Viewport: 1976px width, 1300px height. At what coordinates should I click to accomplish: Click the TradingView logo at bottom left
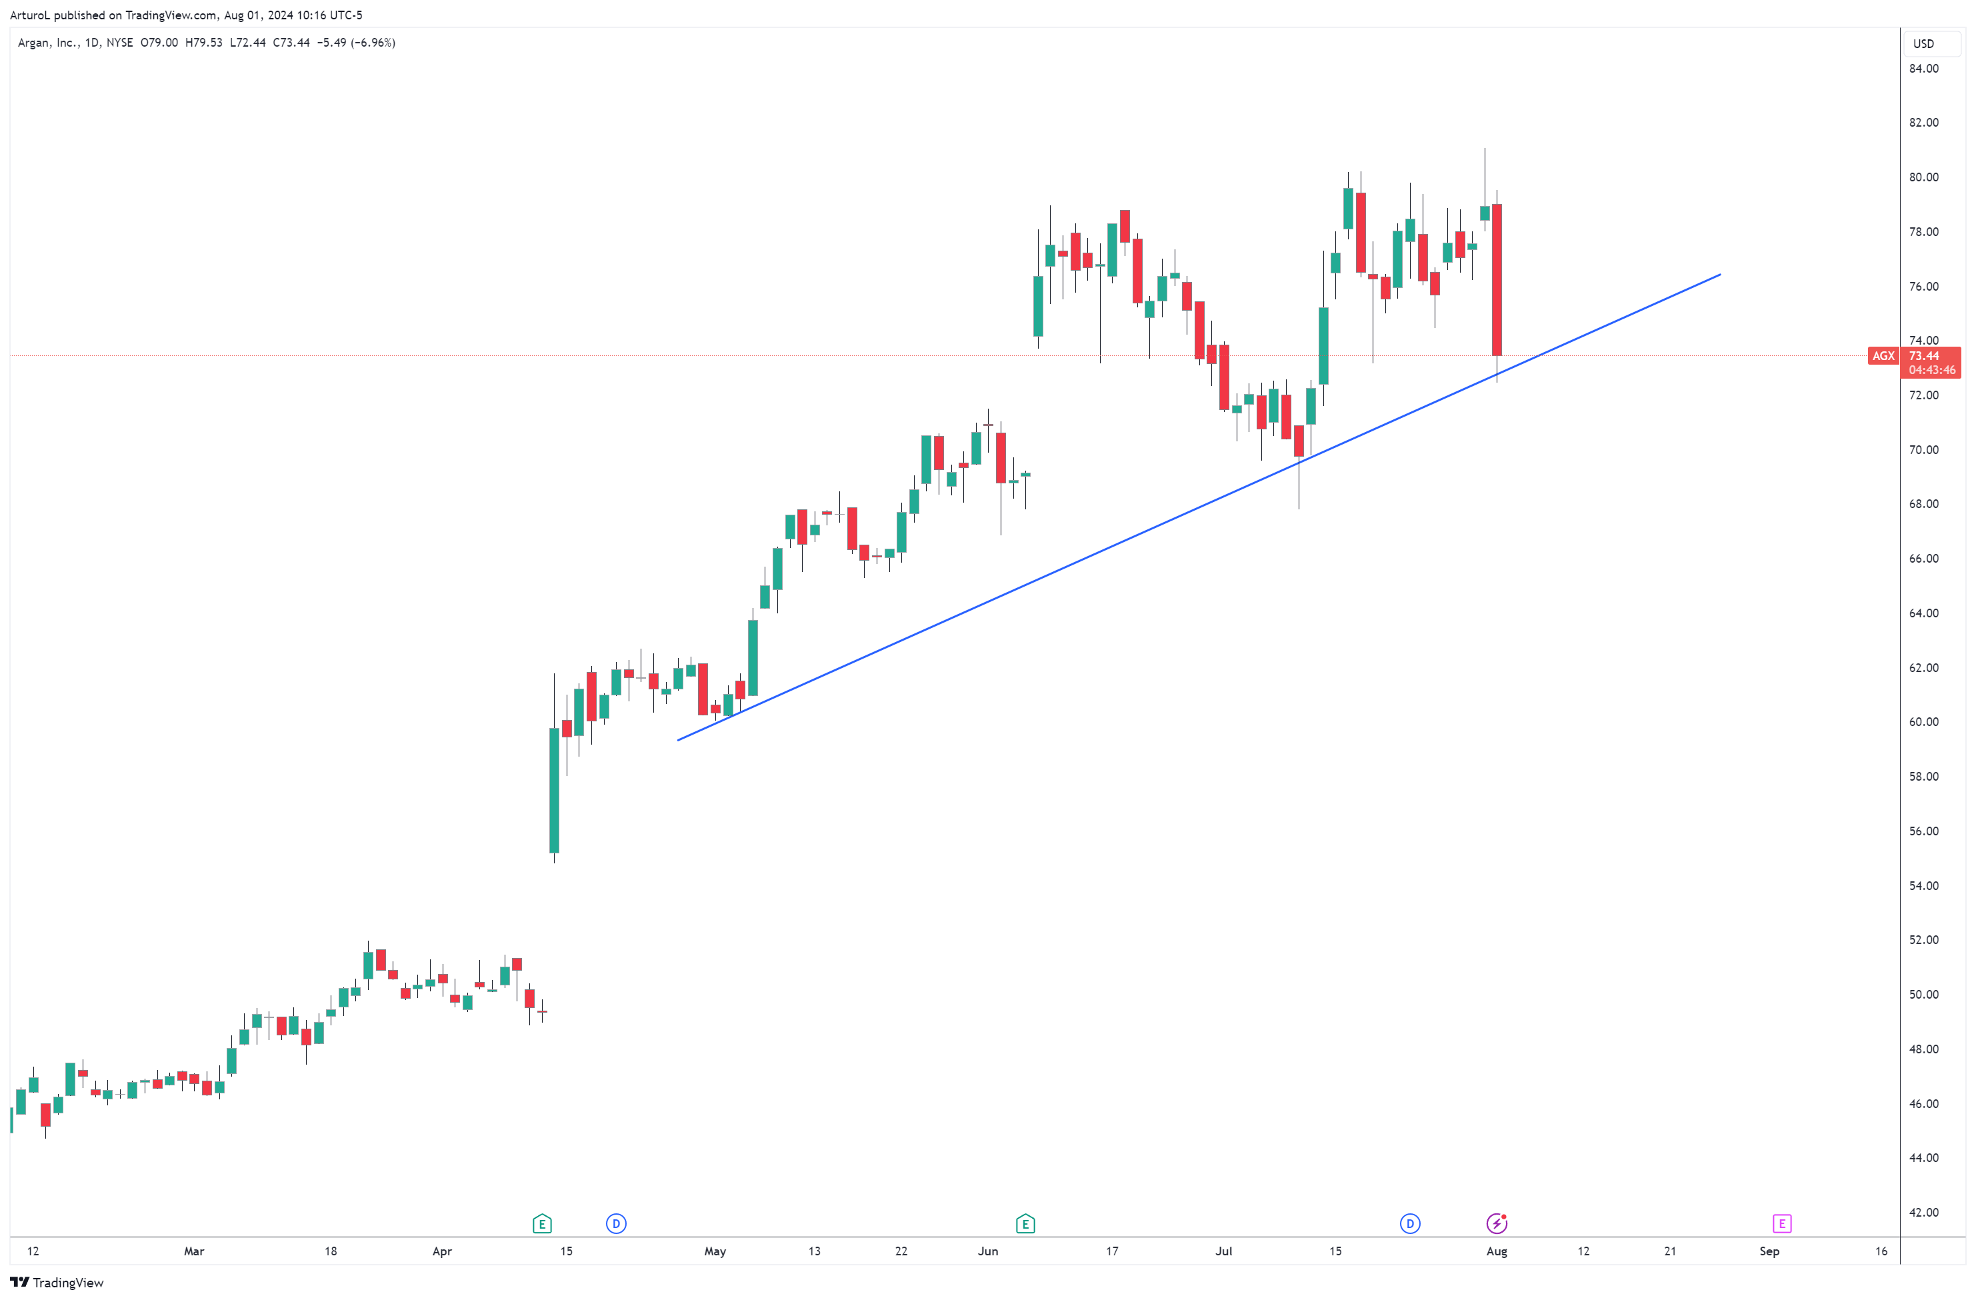[57, 1283]
